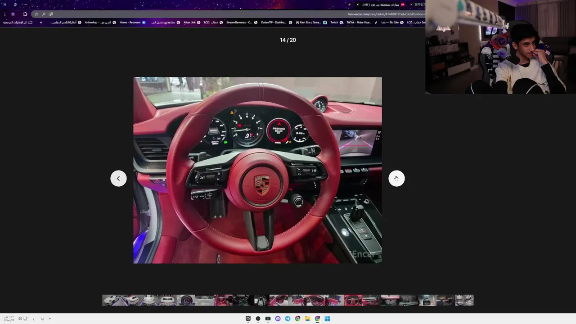
Task: Open the Windows Start menu
Action: tap(327, 319)
